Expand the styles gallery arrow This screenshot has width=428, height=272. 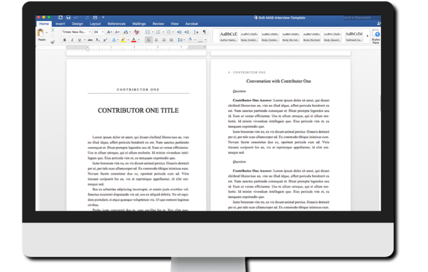click(x=367, y=36)
